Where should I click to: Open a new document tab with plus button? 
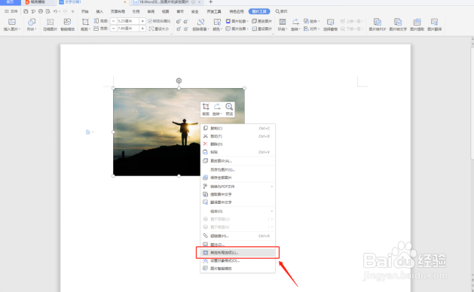coord(211,2)
